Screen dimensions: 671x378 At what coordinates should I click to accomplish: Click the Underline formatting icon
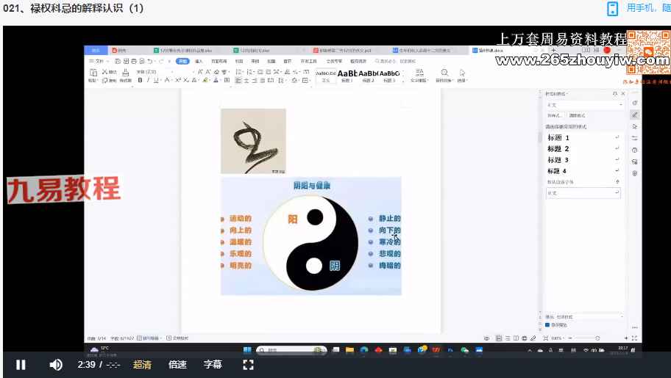click(156, 80)
